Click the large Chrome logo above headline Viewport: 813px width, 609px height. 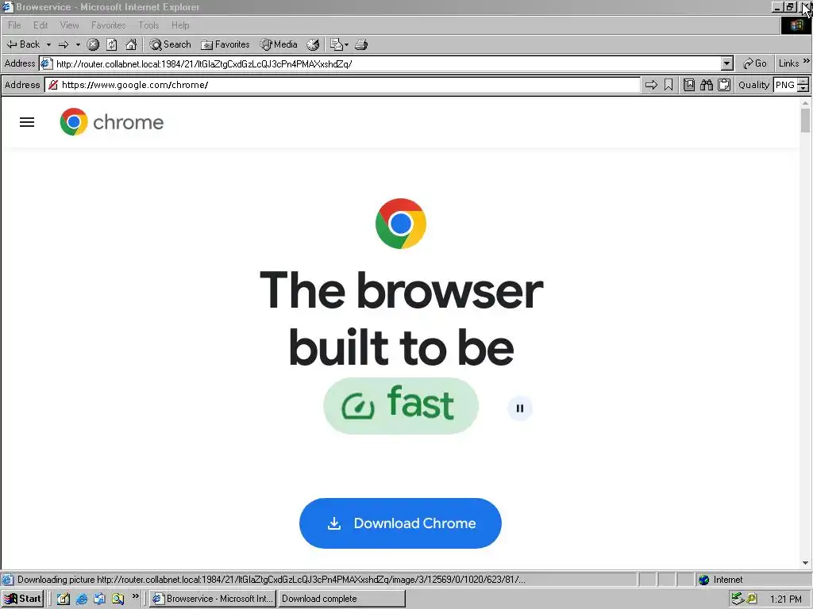(401, 224)
